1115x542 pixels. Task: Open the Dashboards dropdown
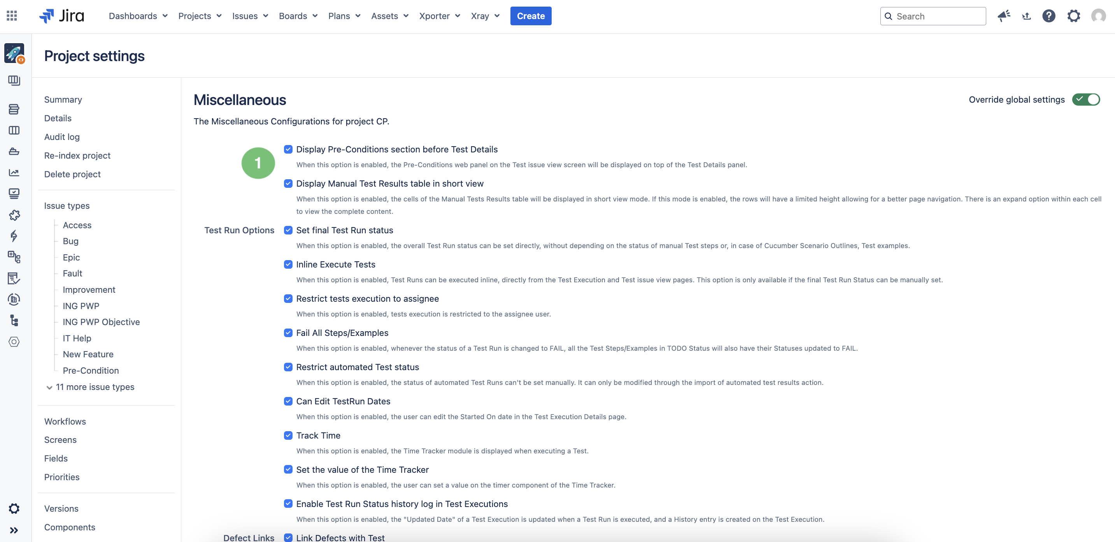tap(138, 16)
